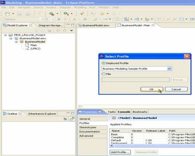195x156 pixels.
Task: Click the Save icon in toolbar
Action: [19, 14]
